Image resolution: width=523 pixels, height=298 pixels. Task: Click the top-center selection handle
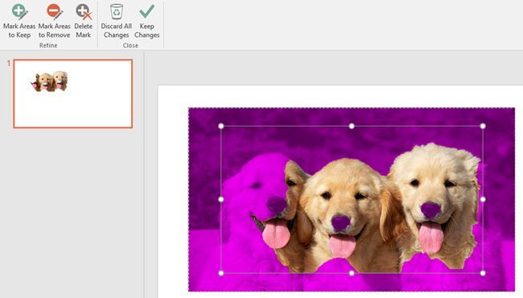pos(352,126)
